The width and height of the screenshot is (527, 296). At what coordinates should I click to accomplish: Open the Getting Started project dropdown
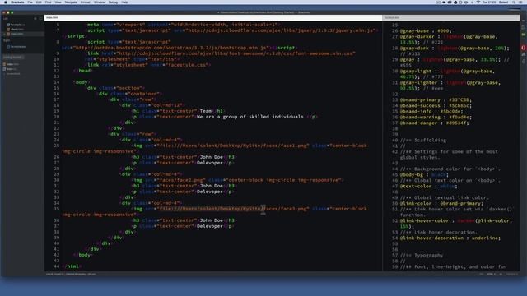pyautogui.click(x=13, y=58)
